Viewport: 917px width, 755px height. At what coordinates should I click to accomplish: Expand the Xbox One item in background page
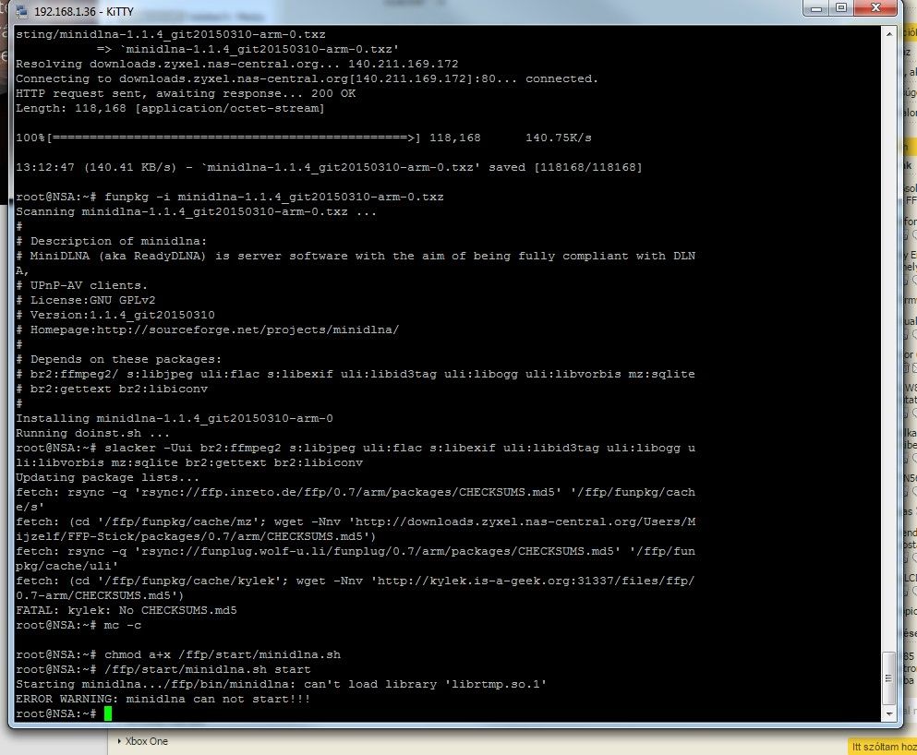tap(119, 741)
